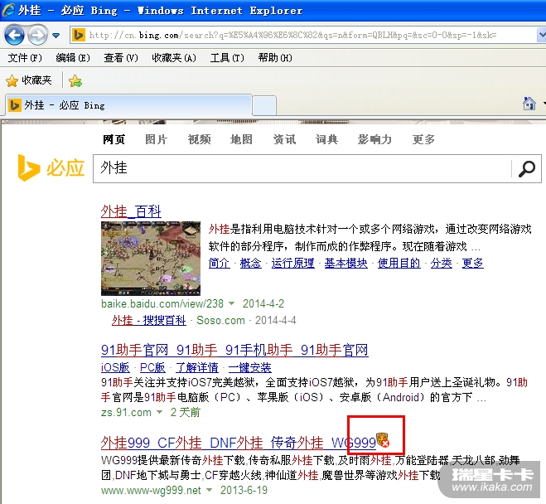
Task: Click the Internet Explorer logo in title bar
Action: [x=8, y=10]
